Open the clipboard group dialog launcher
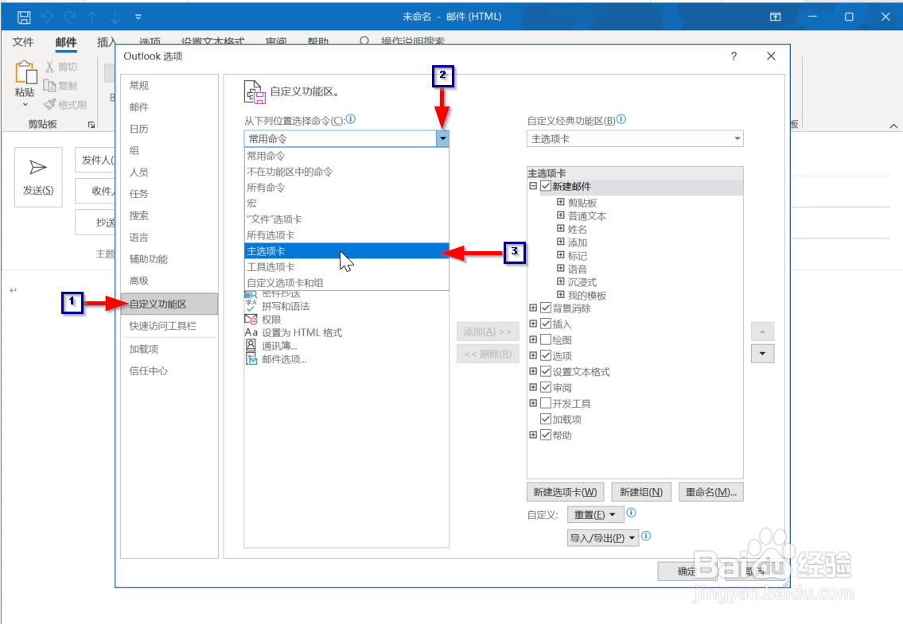 click(x=91, y=124)
